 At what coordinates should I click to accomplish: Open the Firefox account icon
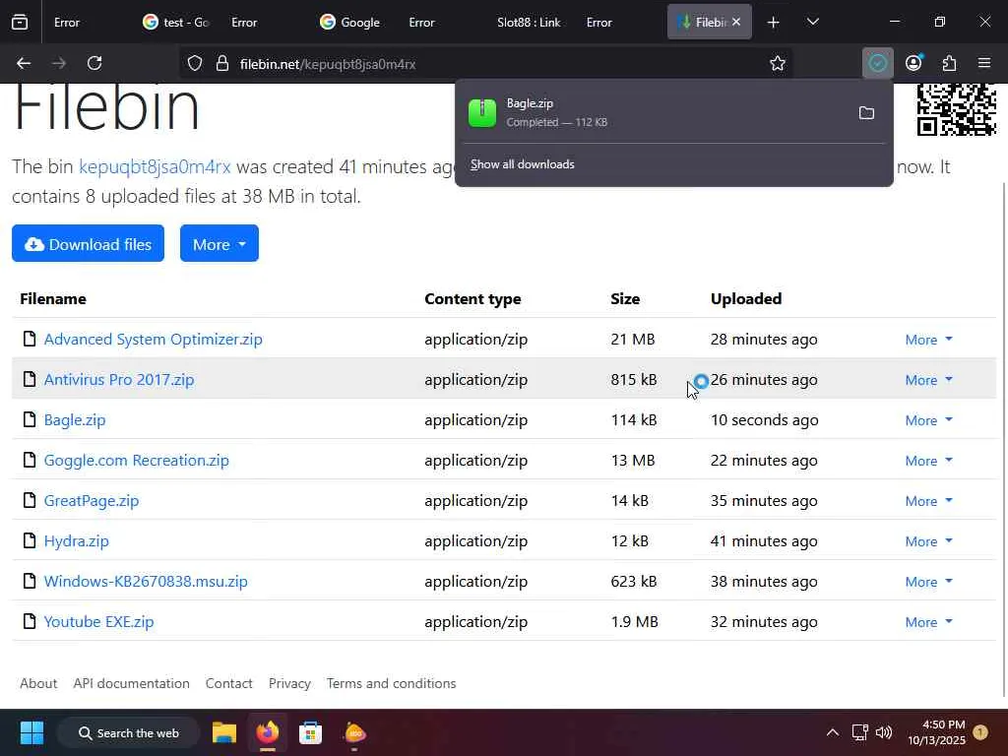[913, 63]
